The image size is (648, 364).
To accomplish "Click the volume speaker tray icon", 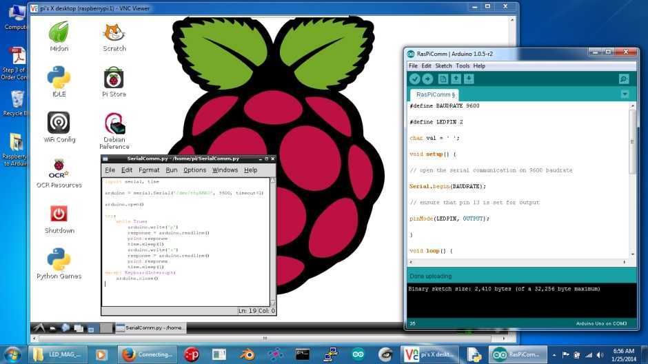I will [x=600, y=355].
